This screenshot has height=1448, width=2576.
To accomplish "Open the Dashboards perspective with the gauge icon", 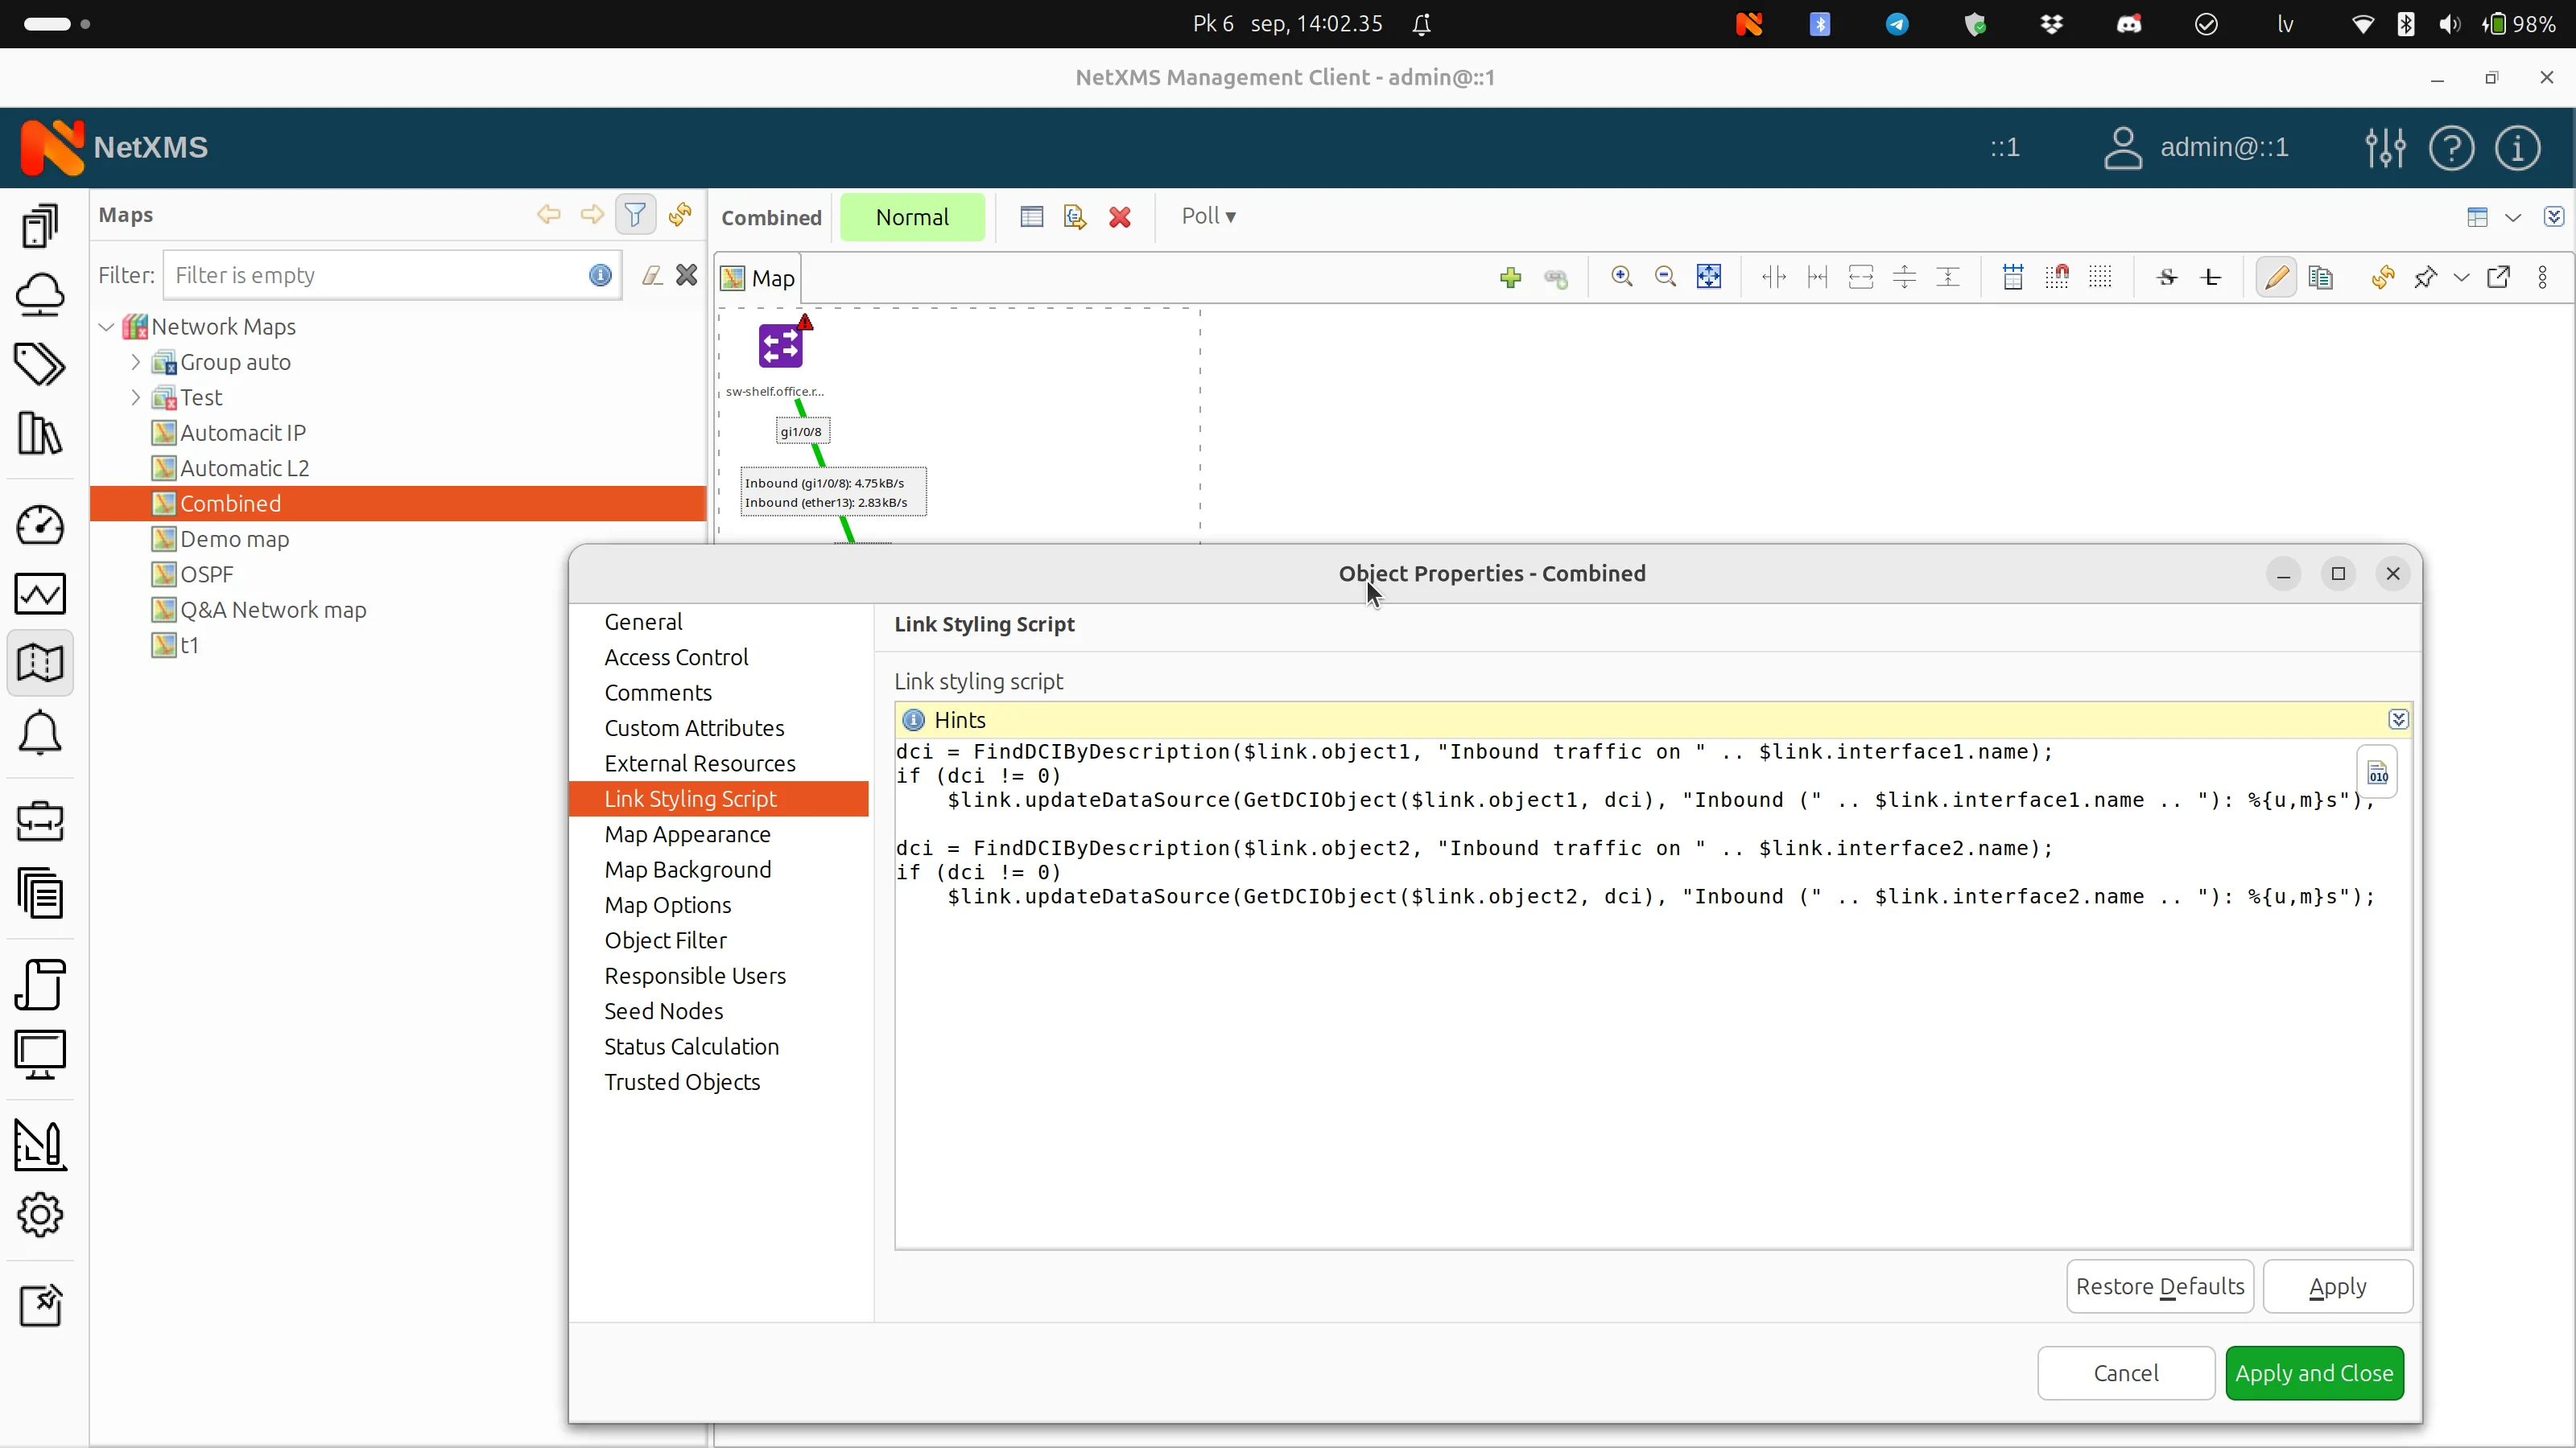I will (40, 524).
